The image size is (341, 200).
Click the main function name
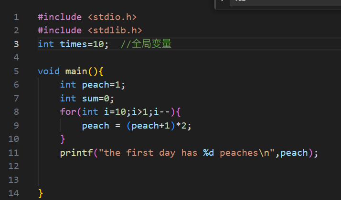click(76, 71)
